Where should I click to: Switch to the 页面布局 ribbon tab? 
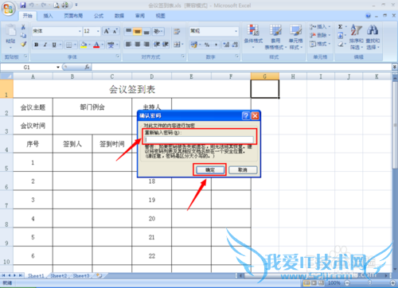[73, 16]
